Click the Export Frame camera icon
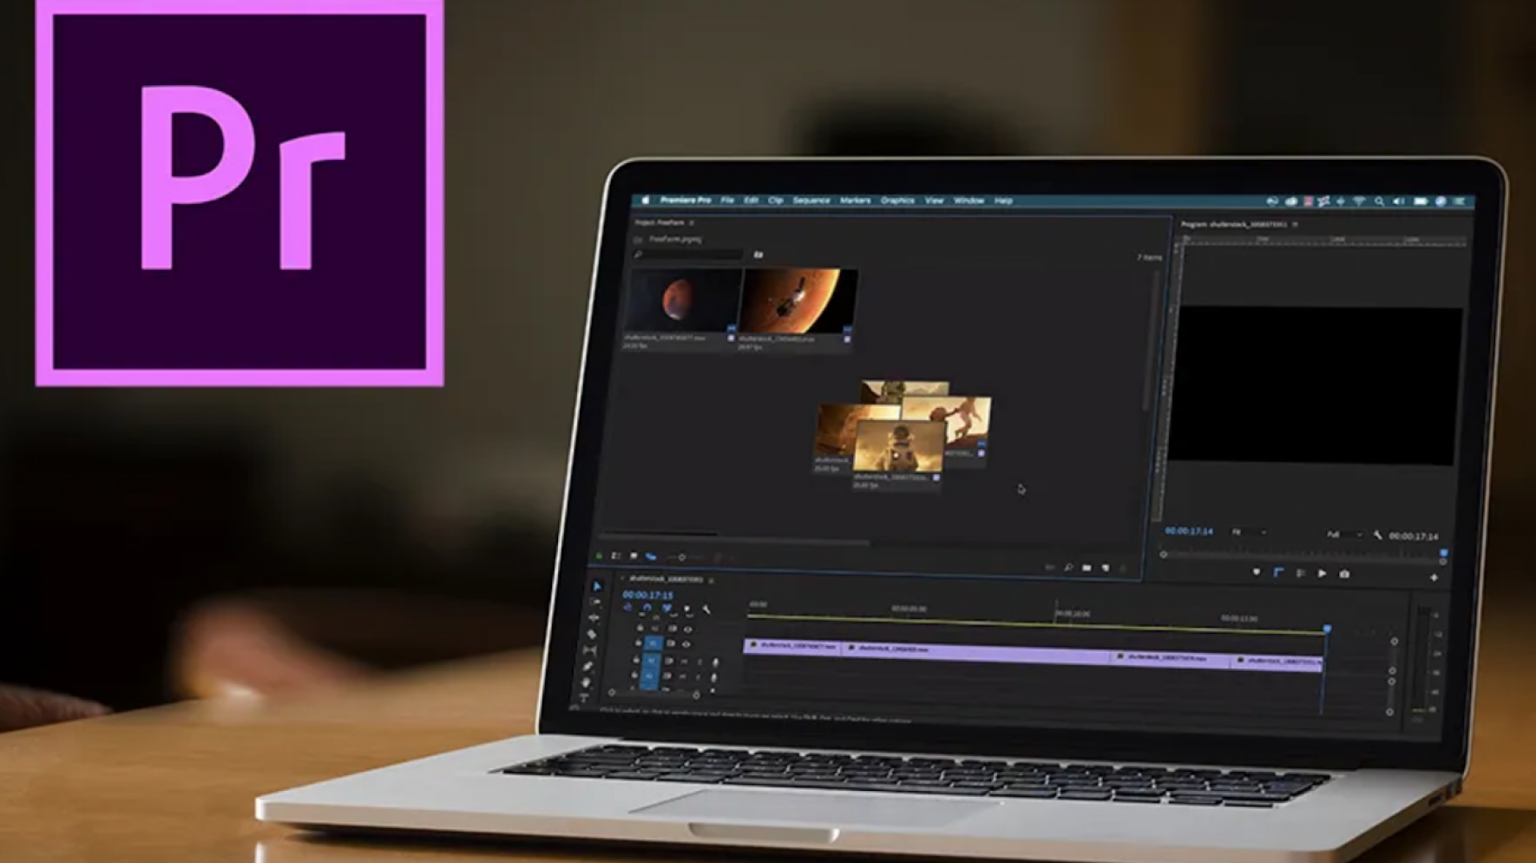The image size is (1536, 863). [1344, 574]
